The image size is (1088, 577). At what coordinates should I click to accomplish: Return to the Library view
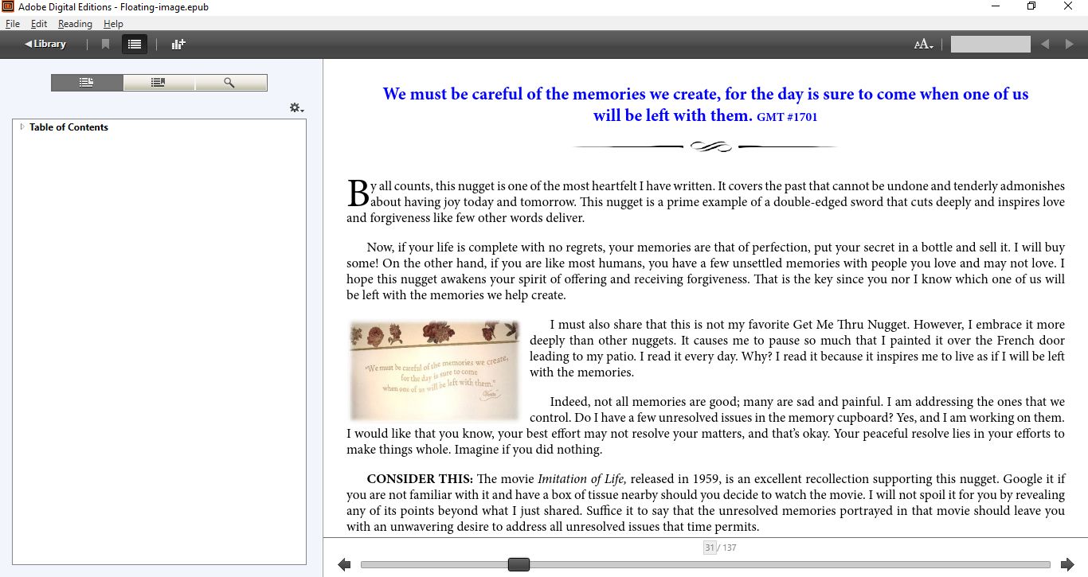[x=45, y=44]
